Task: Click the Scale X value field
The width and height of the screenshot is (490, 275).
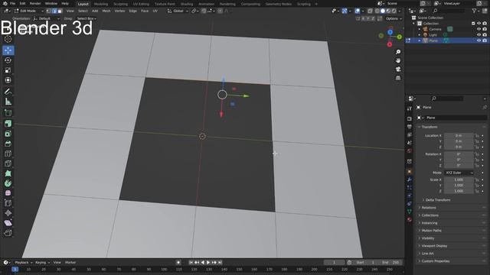Action: click(x=459, y=180)
